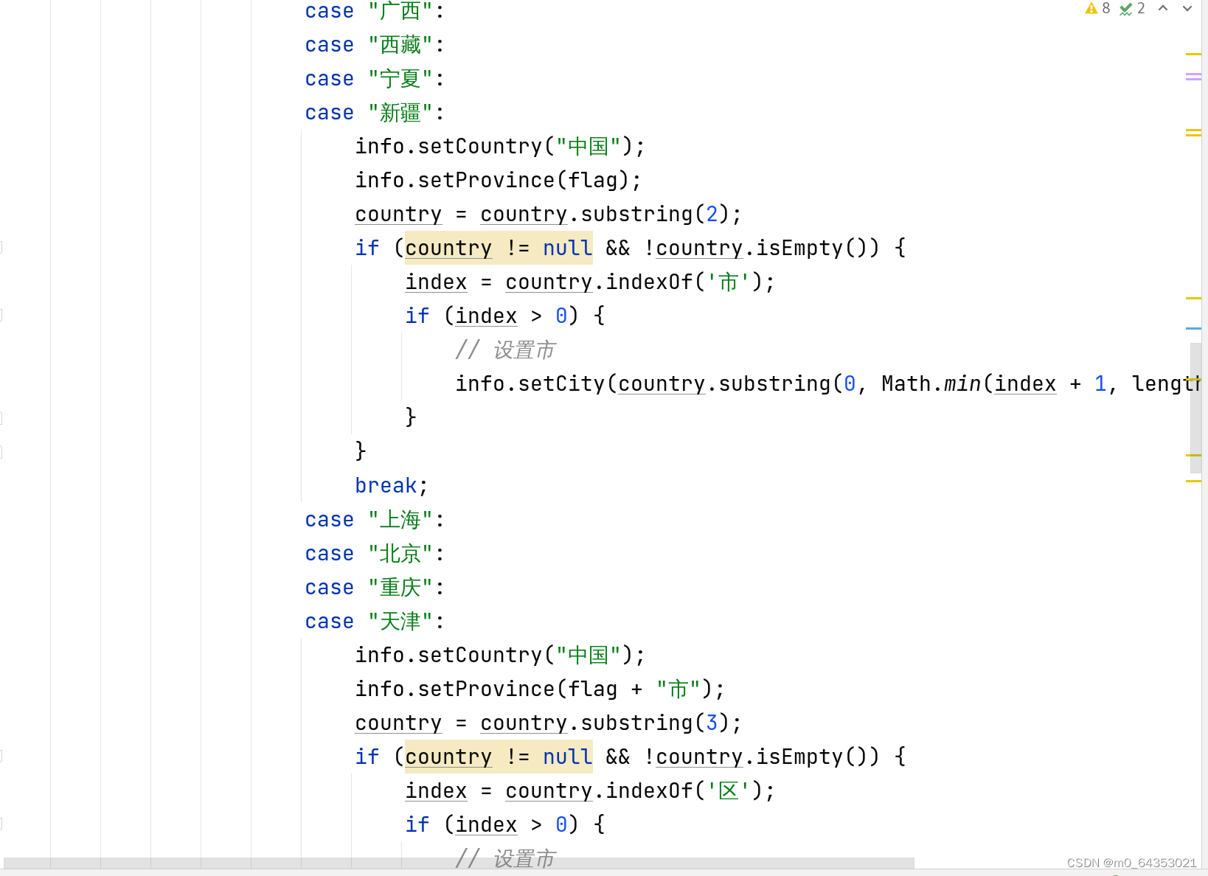Click case "上海" line

375,520
